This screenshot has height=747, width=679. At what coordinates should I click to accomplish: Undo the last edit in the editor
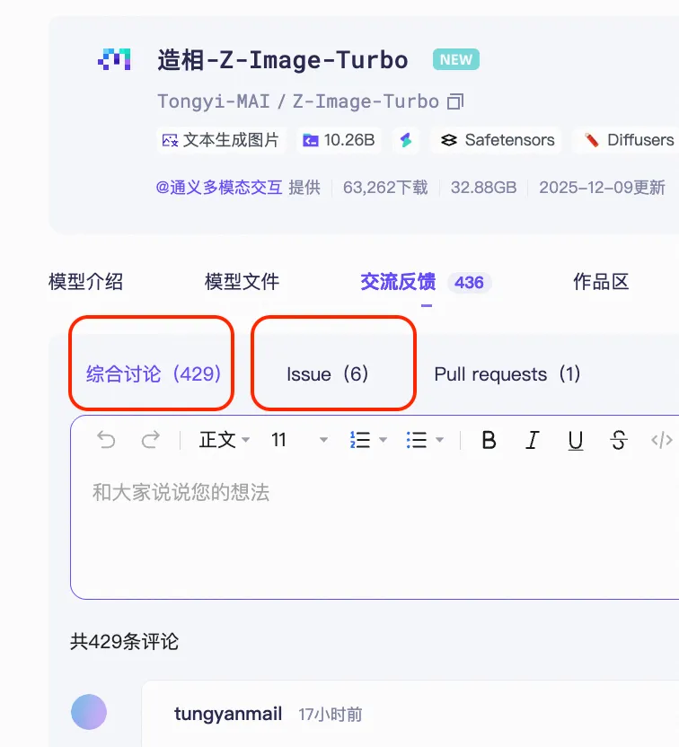pos(106,440)
